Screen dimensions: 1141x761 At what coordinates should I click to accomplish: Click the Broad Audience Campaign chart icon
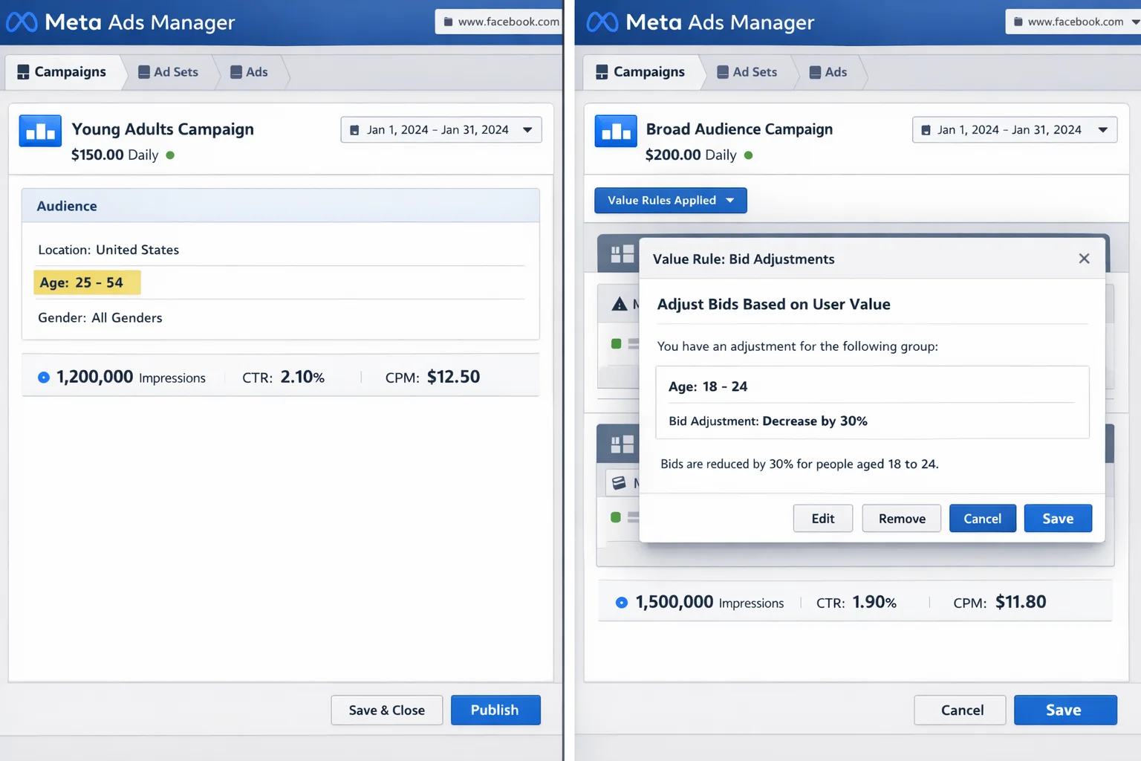click(x=615, y=131)
